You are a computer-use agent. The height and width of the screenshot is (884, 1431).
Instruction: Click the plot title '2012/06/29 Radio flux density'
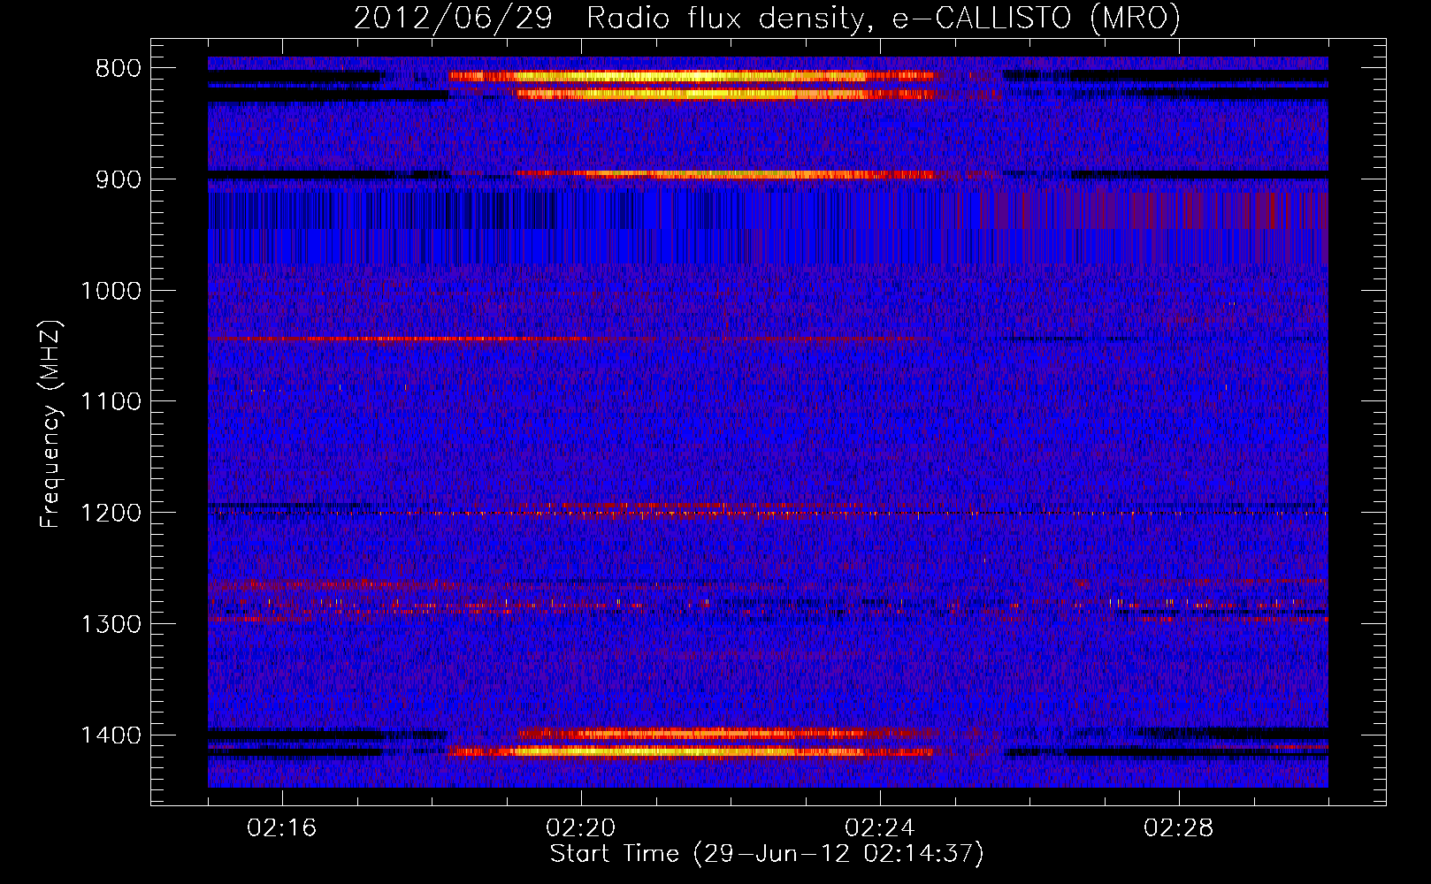[x=767, y=18]
